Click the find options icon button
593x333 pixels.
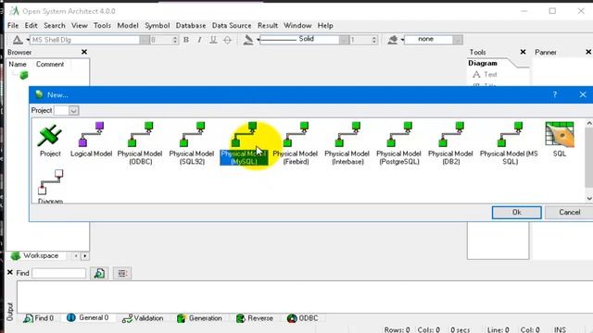122,274
